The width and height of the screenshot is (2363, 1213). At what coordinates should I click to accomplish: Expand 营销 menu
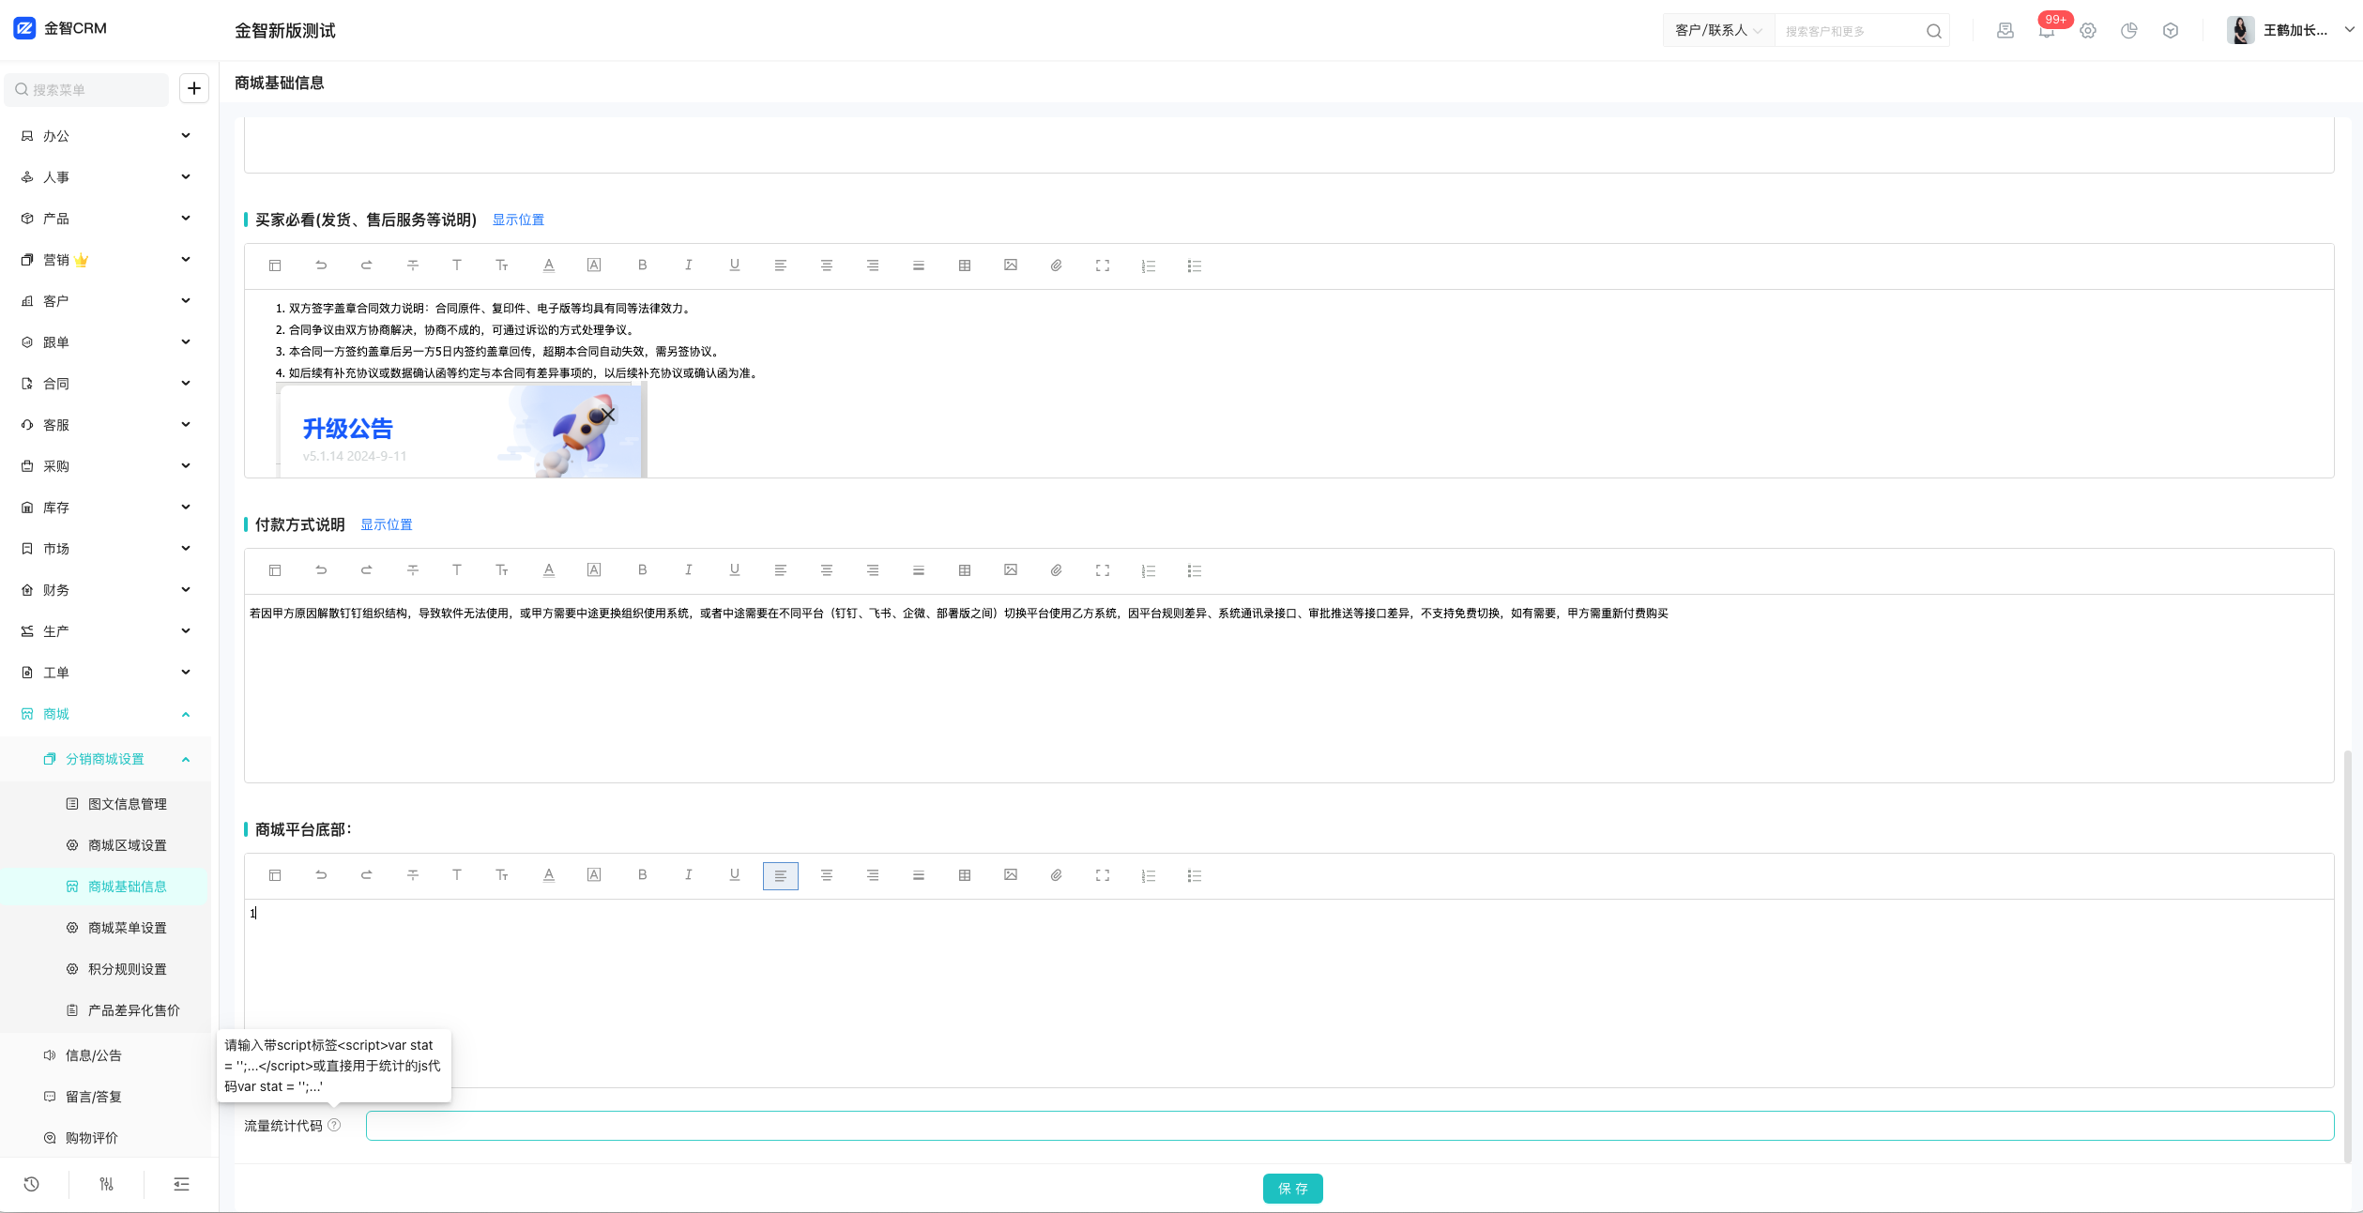[105, 260]
